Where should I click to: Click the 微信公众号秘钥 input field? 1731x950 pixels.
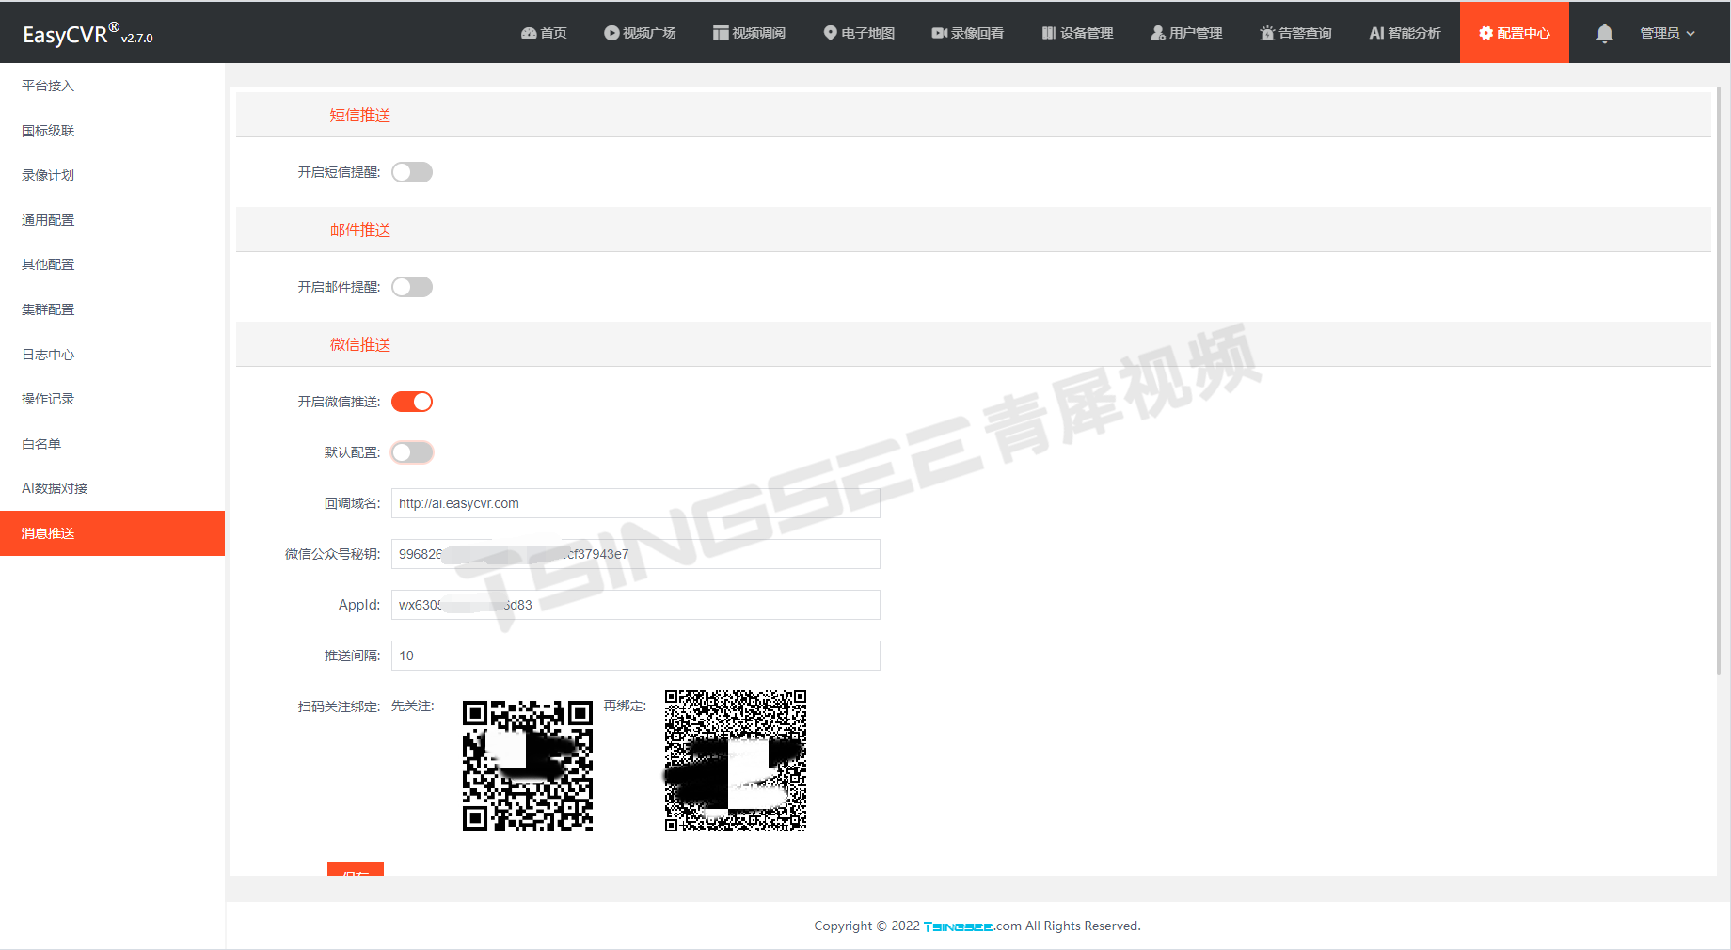tap(636, 554)
